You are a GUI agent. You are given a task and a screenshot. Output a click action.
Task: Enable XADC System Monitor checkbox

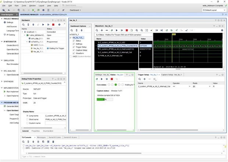(x=71, y=57)
